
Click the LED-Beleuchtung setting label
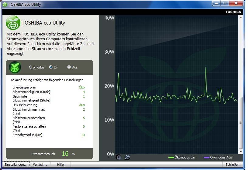pyautogui.click(x=25, y=105)
